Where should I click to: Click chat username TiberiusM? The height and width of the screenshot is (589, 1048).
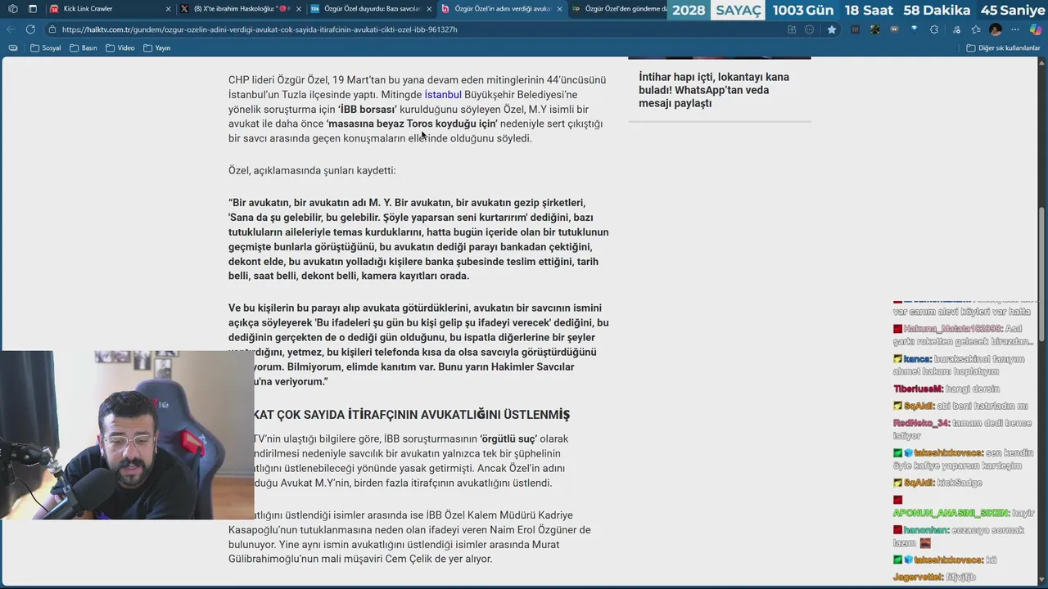[x=917, y=389]
